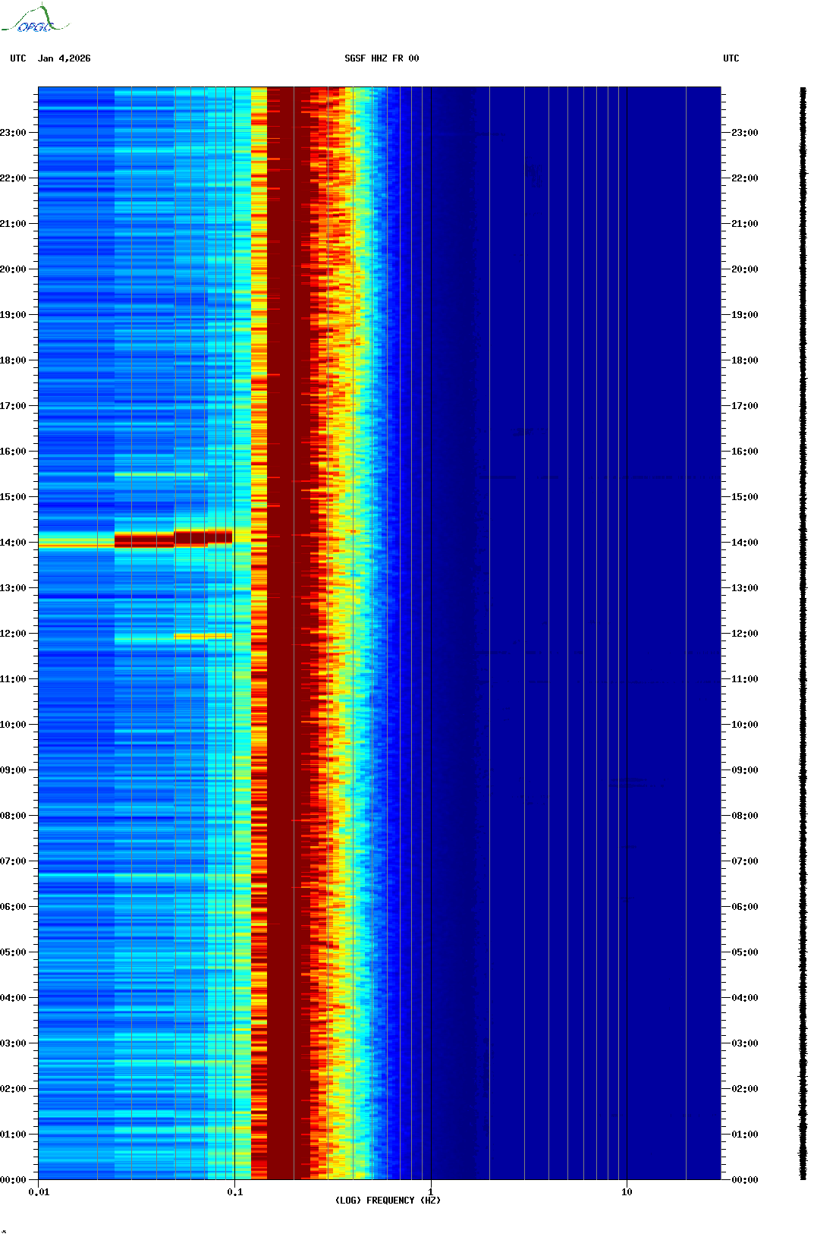Viewport: 836px width, 1240px height.
Task: Select the SGSF HHZ FR 00 station title
Action: [x=382, y=58]
